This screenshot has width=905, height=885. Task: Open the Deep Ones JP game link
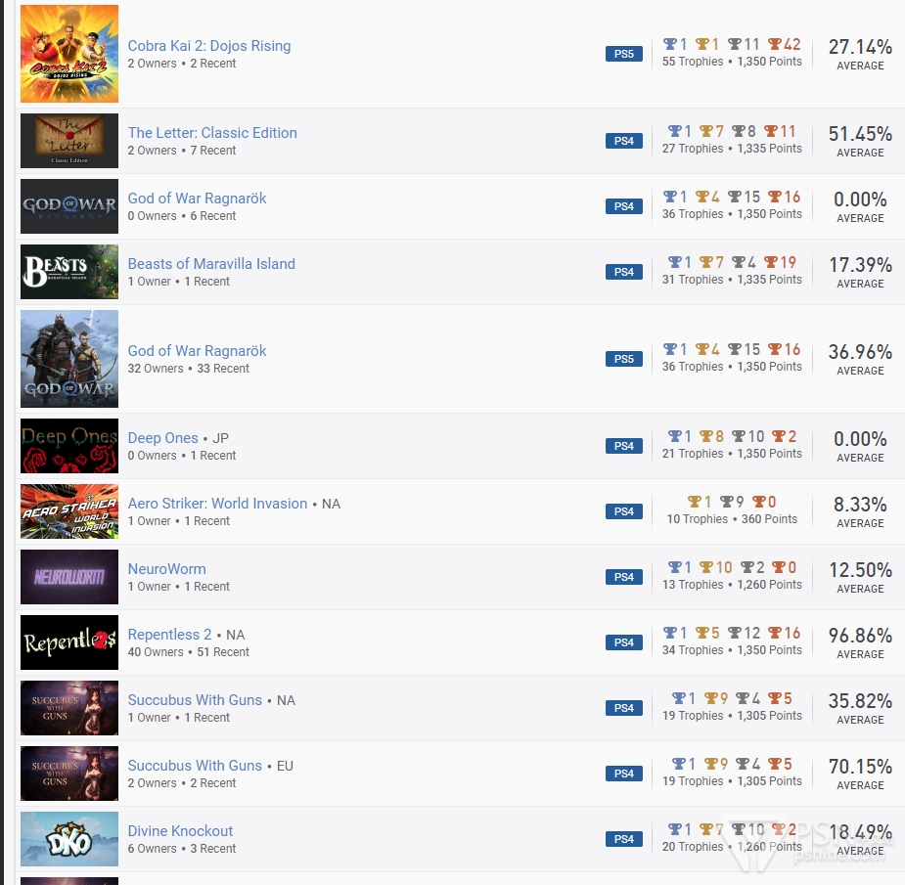click(x=162, y=438)
